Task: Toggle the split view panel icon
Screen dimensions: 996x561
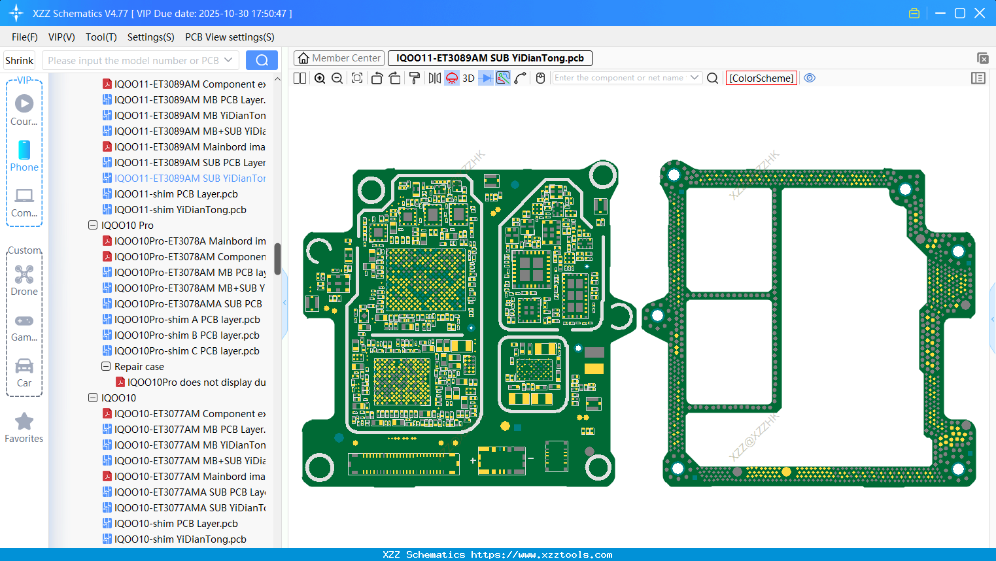Action: 300,78
